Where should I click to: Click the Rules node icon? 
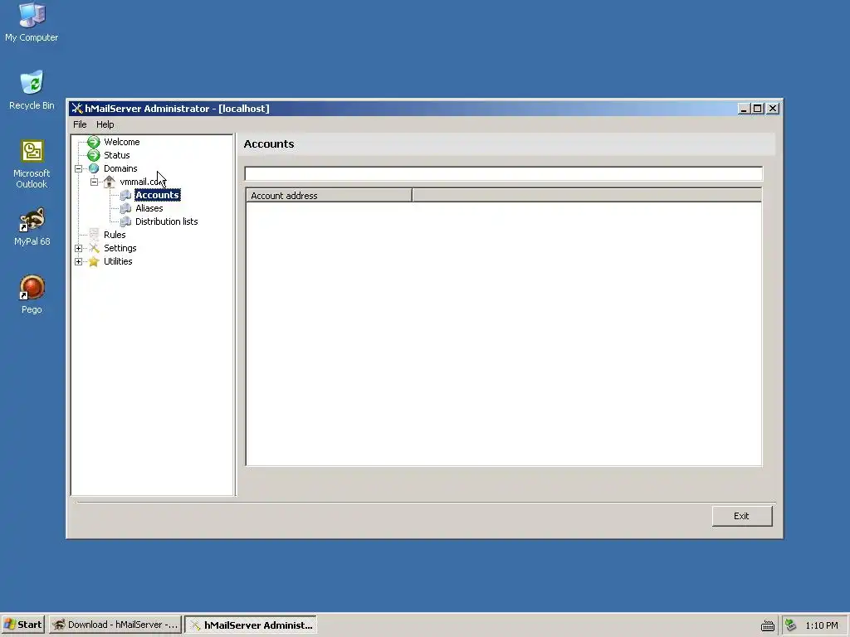click(94, 235)
